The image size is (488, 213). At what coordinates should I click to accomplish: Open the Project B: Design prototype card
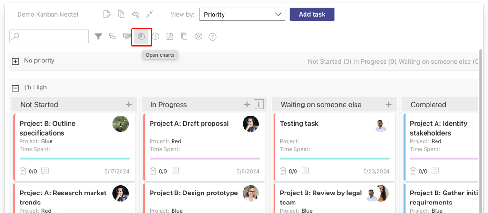coord(193,193)
